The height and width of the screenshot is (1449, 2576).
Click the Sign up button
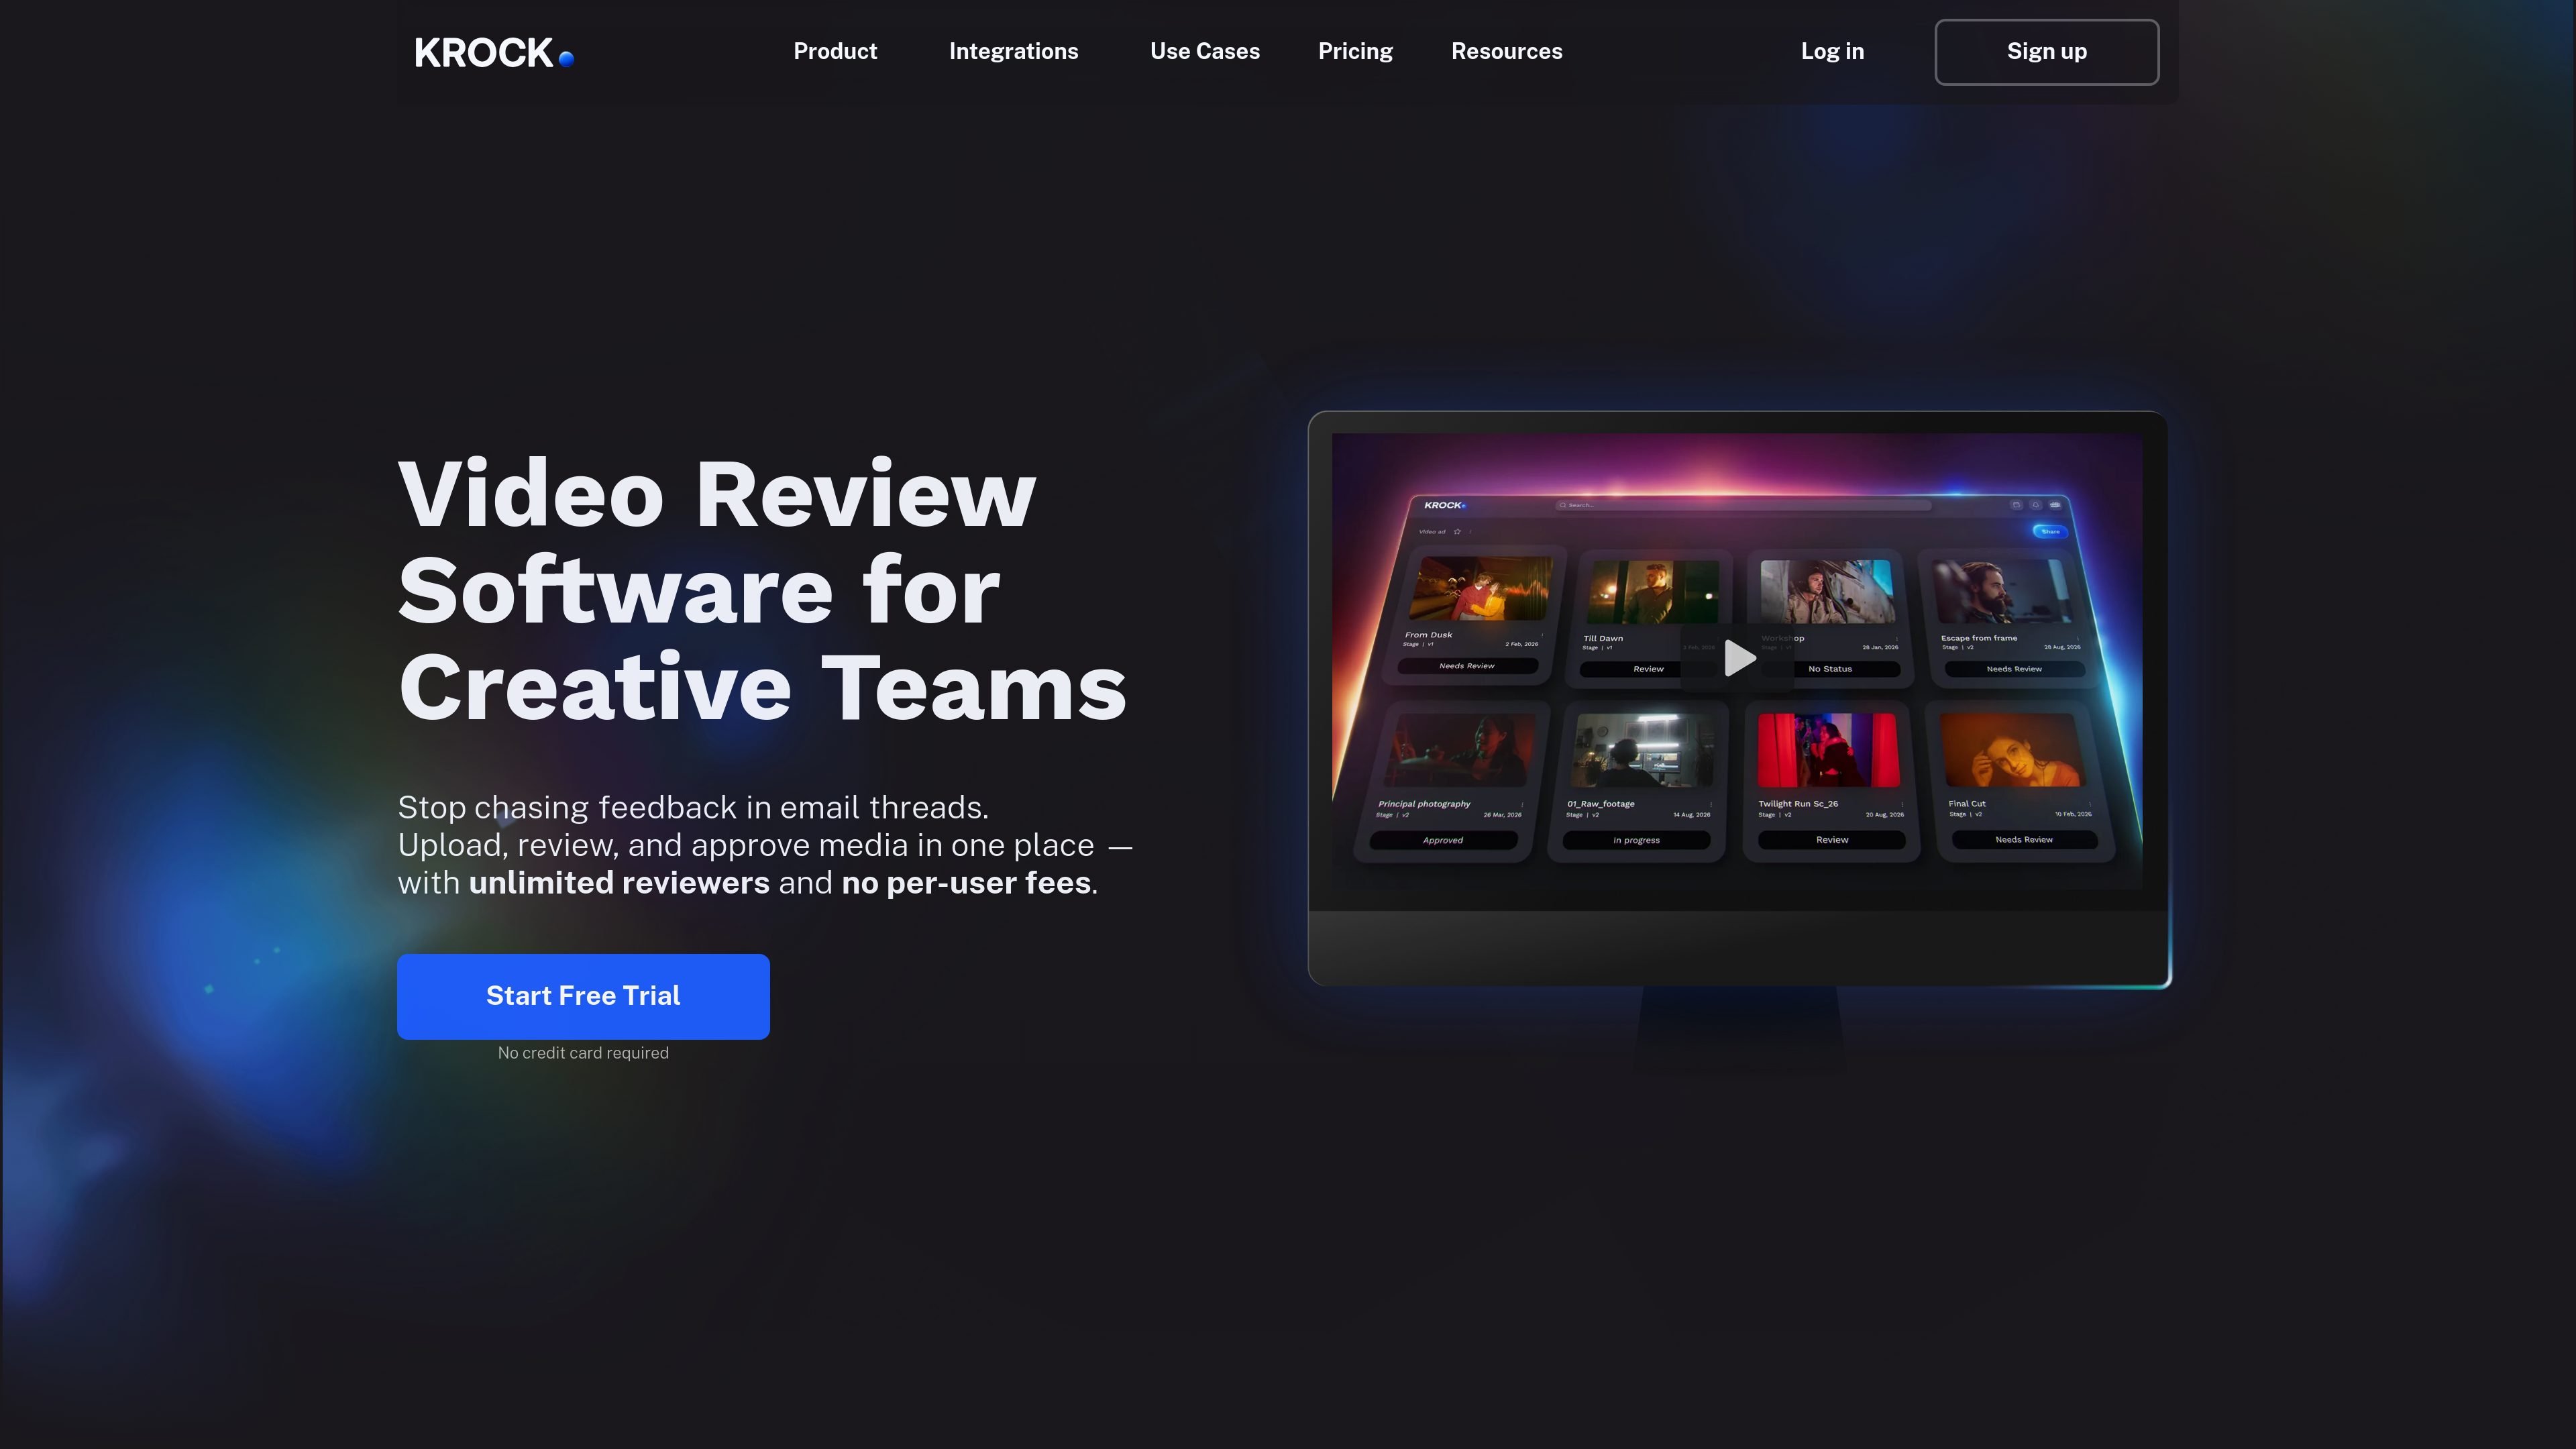(x=2046, y=52)
